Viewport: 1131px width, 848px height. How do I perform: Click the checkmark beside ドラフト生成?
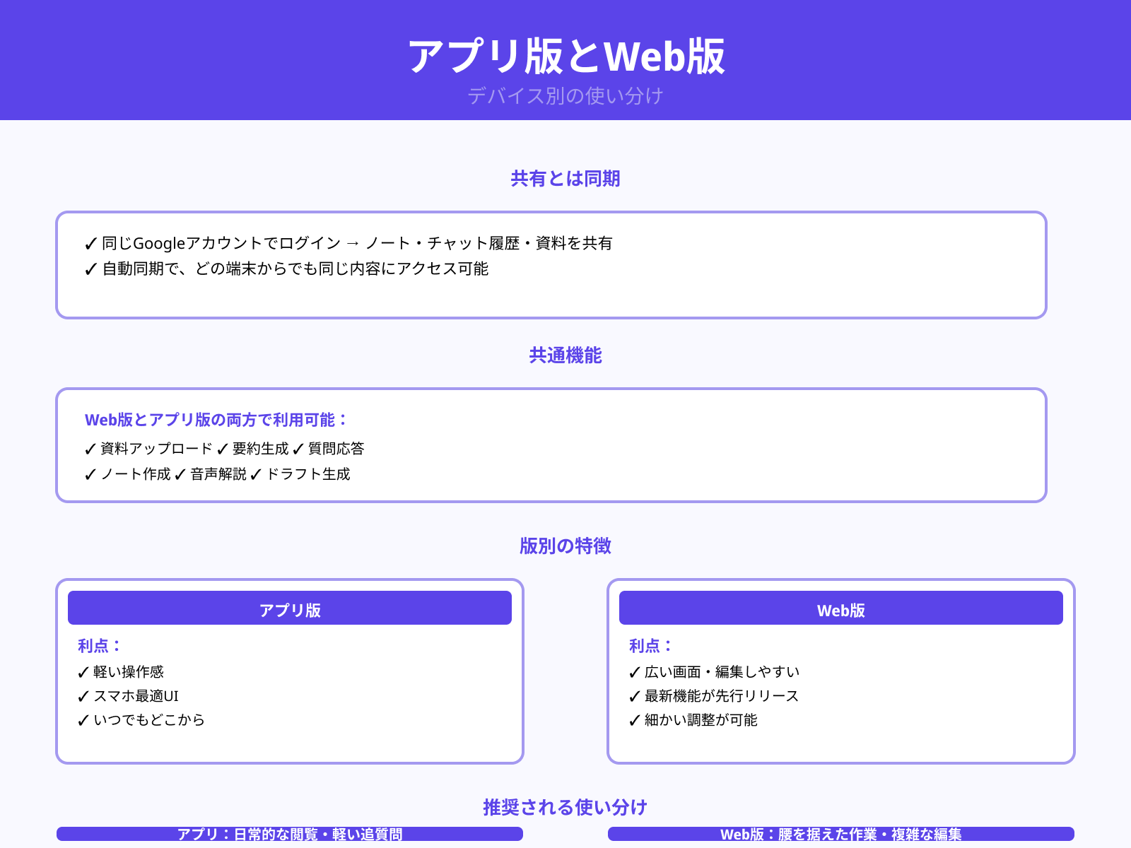click(255, 475)
